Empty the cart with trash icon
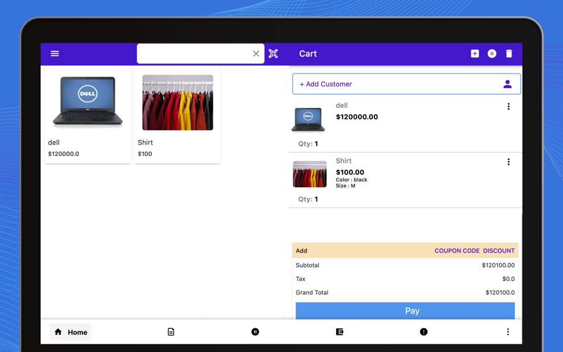The height and width of the screenshot is (352, 563). point(509,53)
